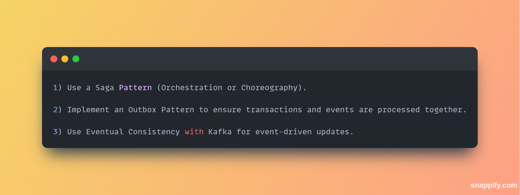The height and width of the screenshot is (195, 520).
Task: Click the green maximize dot
Action: [x=76, y=59]
